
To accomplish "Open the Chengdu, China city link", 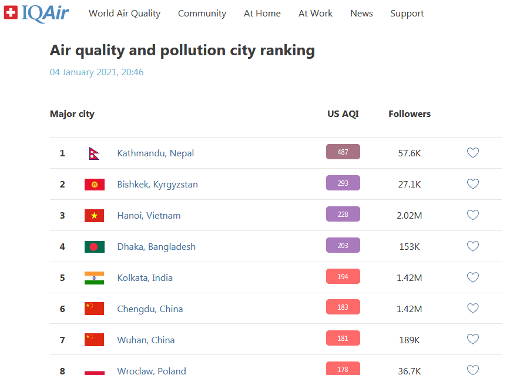I will click(150, 309).
